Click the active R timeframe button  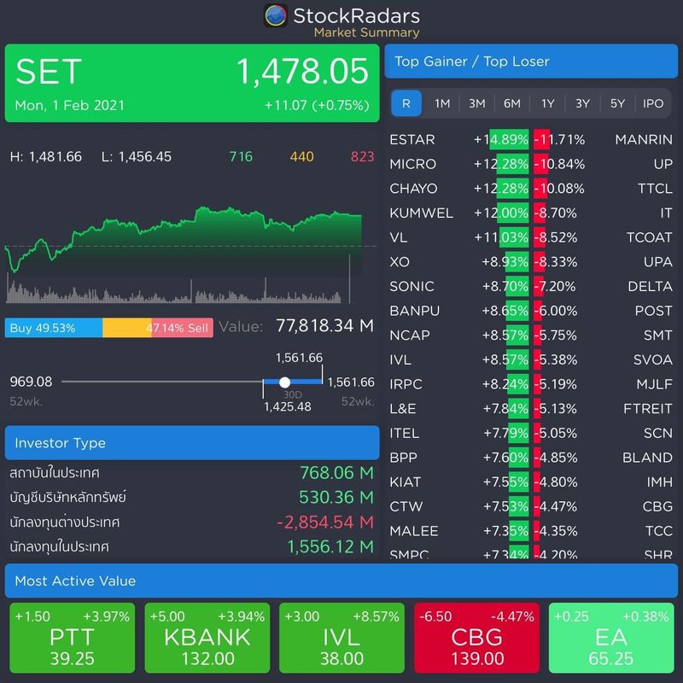[406, 103]
